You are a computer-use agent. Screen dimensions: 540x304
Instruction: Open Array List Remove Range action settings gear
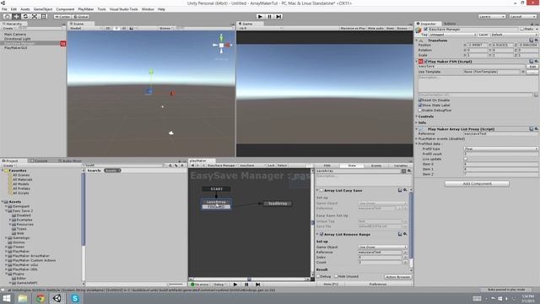pos(405,234)
